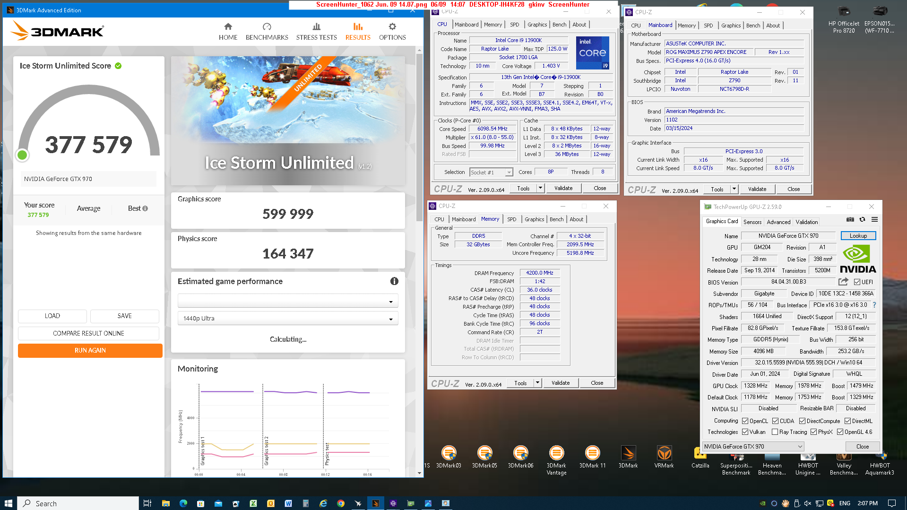Click 3DMark results vertical scrollbar

point(419,137)
